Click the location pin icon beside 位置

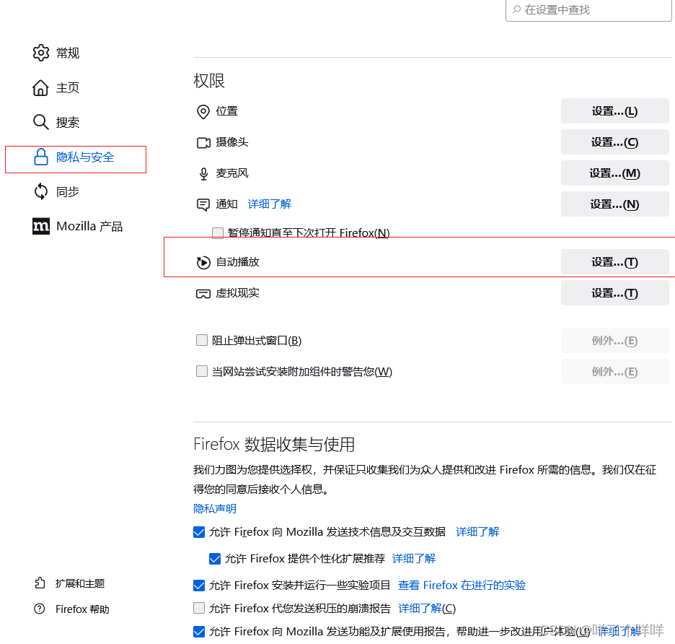click(203, 112)
